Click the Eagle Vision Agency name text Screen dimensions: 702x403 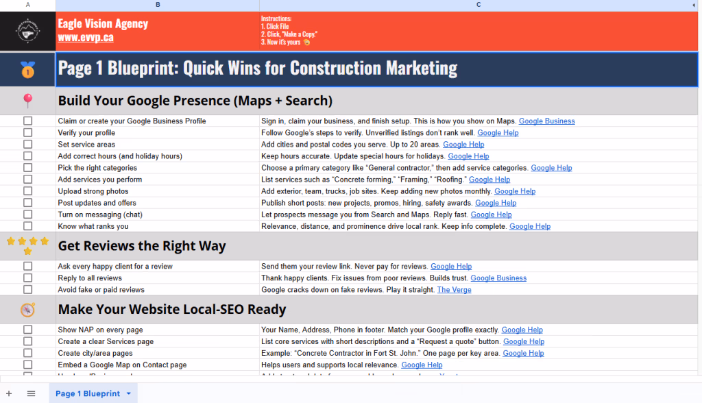tap(103, 24)
